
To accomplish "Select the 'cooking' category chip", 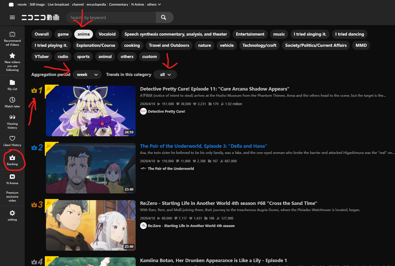I will [132, 45].
